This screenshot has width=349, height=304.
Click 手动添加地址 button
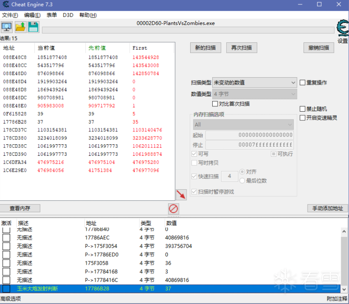click(x=328, y=208)
